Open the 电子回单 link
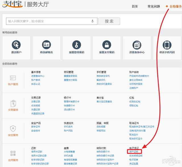Image resolution: width=182 pixels, height=167 pixels. pos(134,160)
